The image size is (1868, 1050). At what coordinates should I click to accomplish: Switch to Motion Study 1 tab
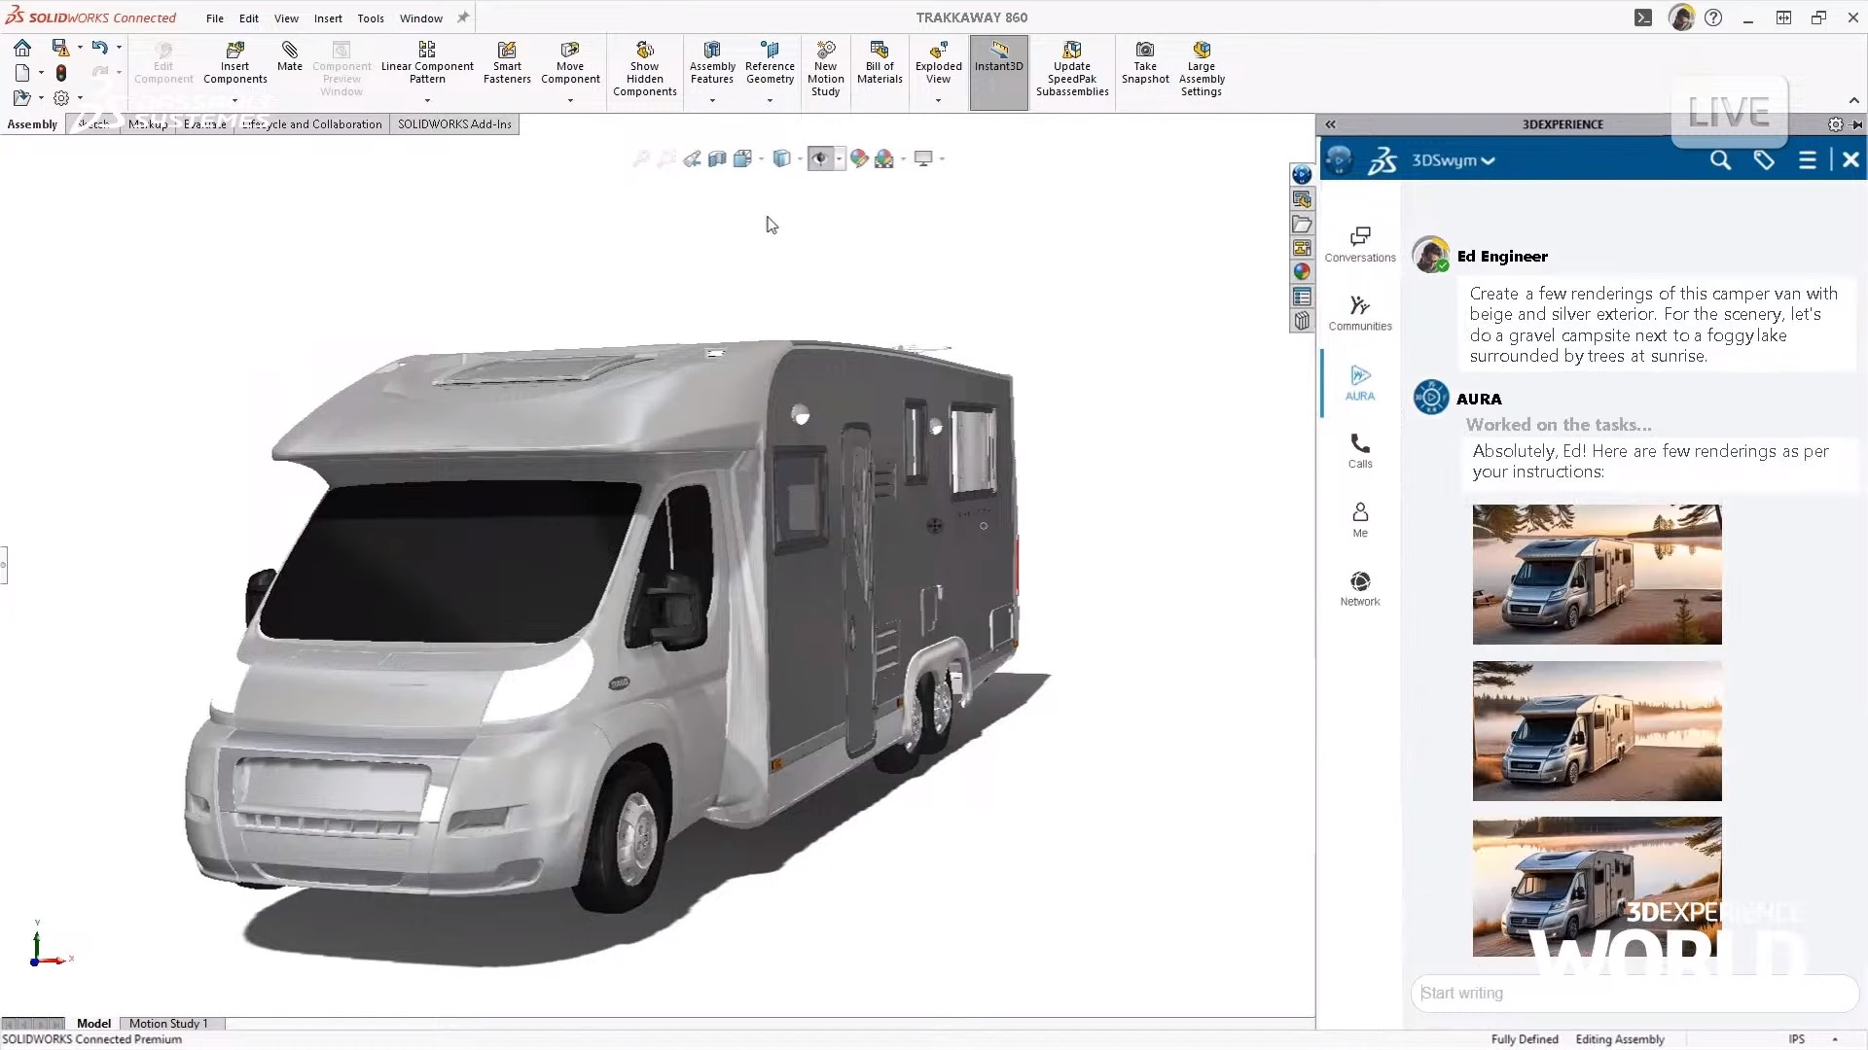click(168, 1023)
